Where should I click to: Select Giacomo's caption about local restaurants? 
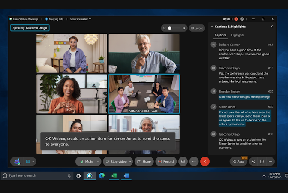pyautogui.click(x=243, y=77)
